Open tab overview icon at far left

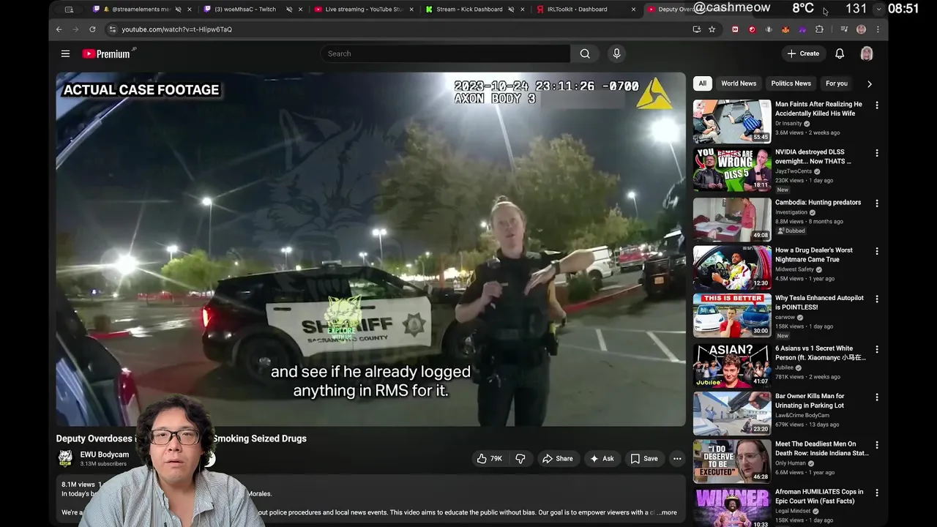coord(69,10)
